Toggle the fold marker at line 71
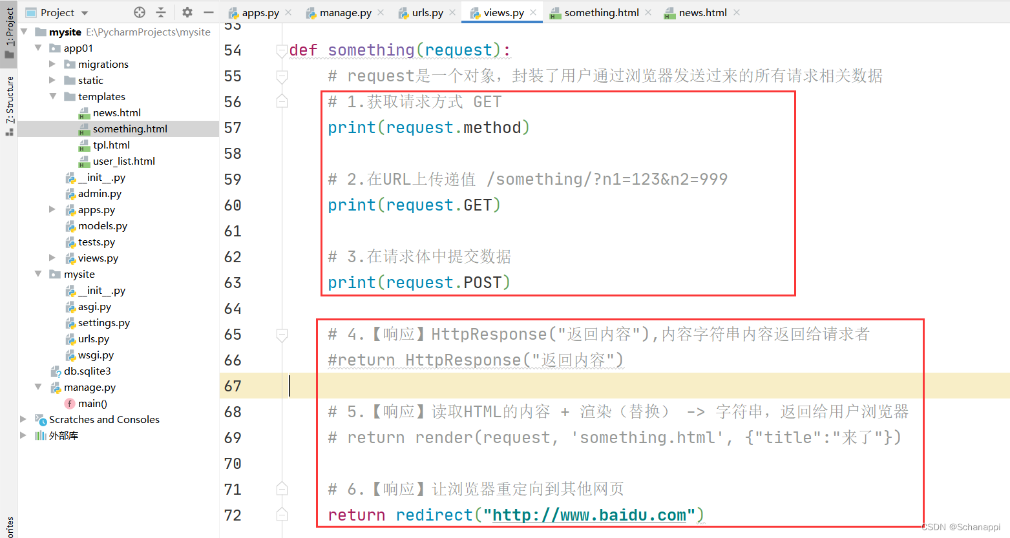The width and height of the screenshot is (1010, 538). coord(282,489)
